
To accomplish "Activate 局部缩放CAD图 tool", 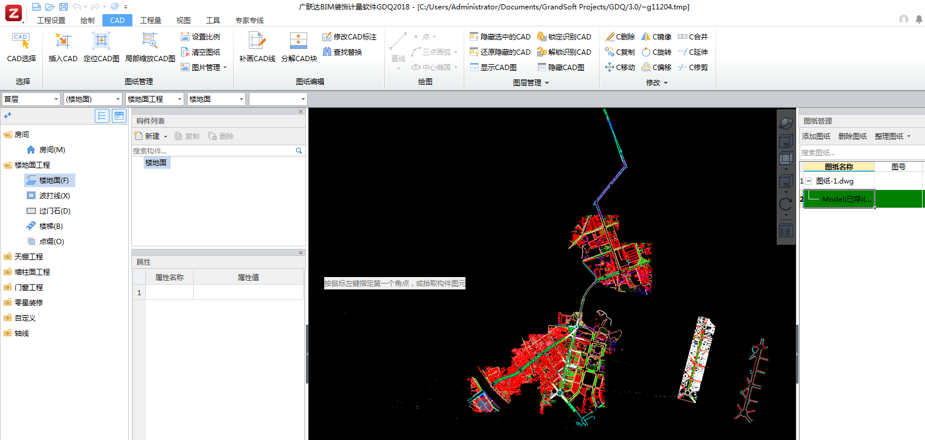I will pos(150,48).
